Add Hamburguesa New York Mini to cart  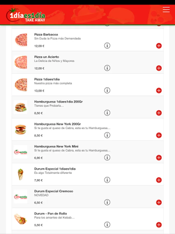pyautogui.click(x=159, y=158)
